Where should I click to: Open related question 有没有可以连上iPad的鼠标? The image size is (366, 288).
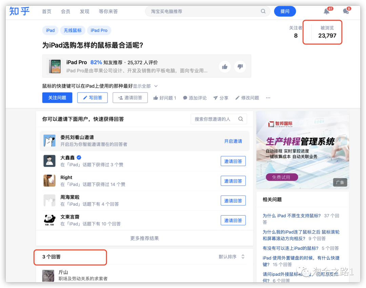click(x=290, y=248)
